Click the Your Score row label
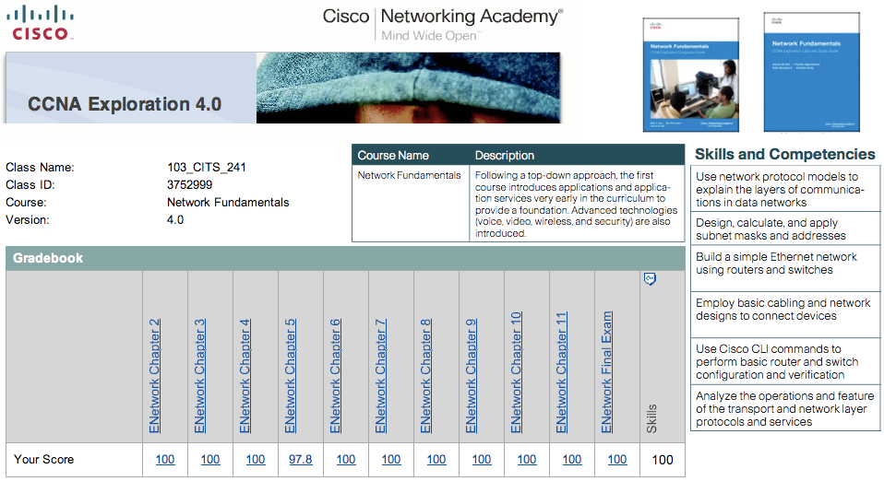This screenshot has height=481, width=884. (44, 460)
